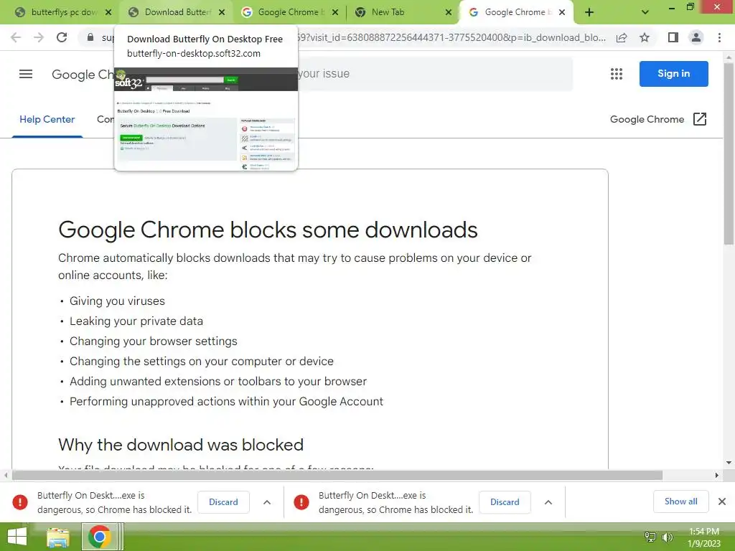735x551 pixels.
Task: Open Google apps grid
Action: click(x=617, y=74)
